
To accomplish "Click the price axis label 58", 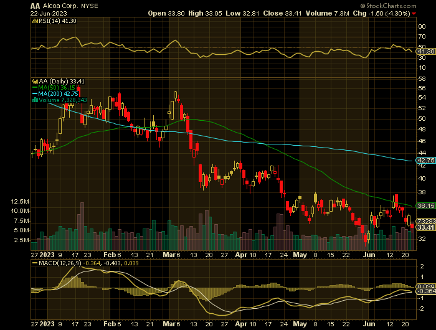I will [x=422, y=79].
